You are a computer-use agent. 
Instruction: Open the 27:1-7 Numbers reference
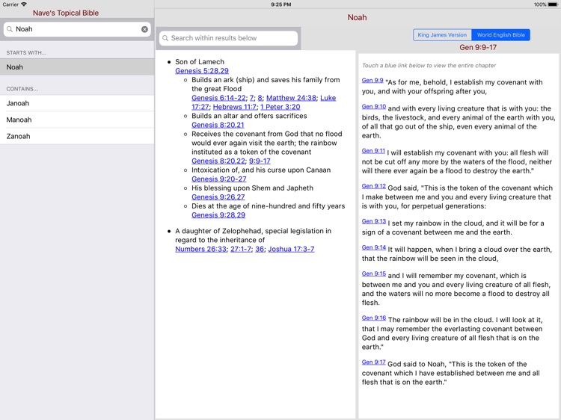point(241,249)
